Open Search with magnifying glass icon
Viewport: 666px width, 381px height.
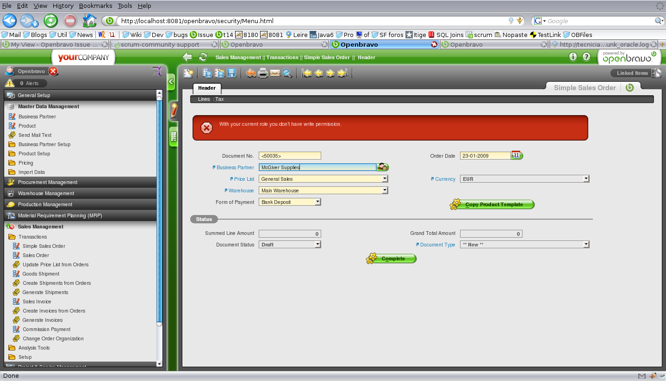pos(287,73)
